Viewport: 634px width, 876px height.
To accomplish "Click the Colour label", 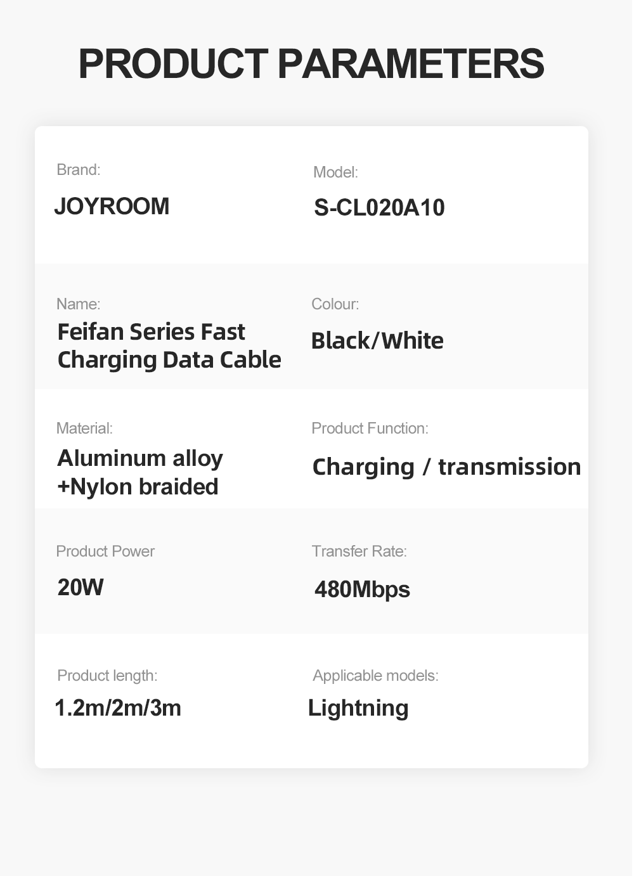I will [x=335, y=304].
